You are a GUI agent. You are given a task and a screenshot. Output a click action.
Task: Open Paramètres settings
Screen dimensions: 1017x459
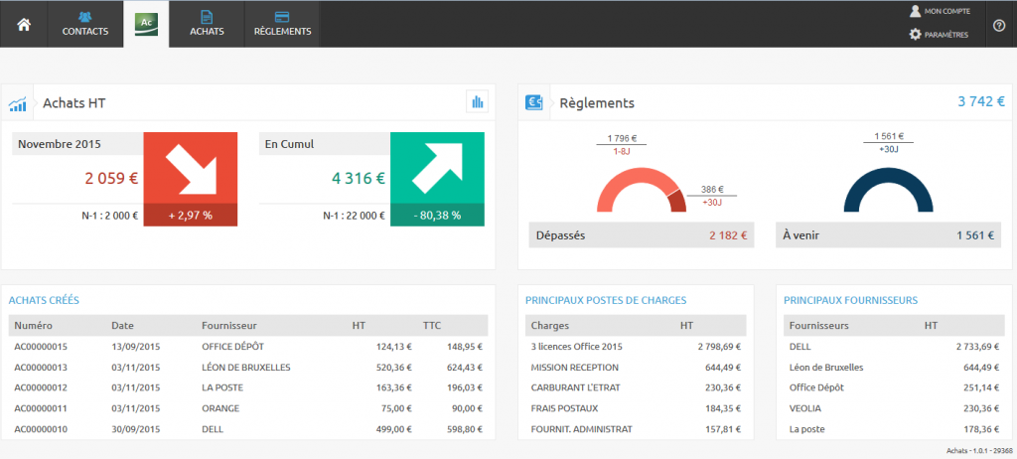939,34
